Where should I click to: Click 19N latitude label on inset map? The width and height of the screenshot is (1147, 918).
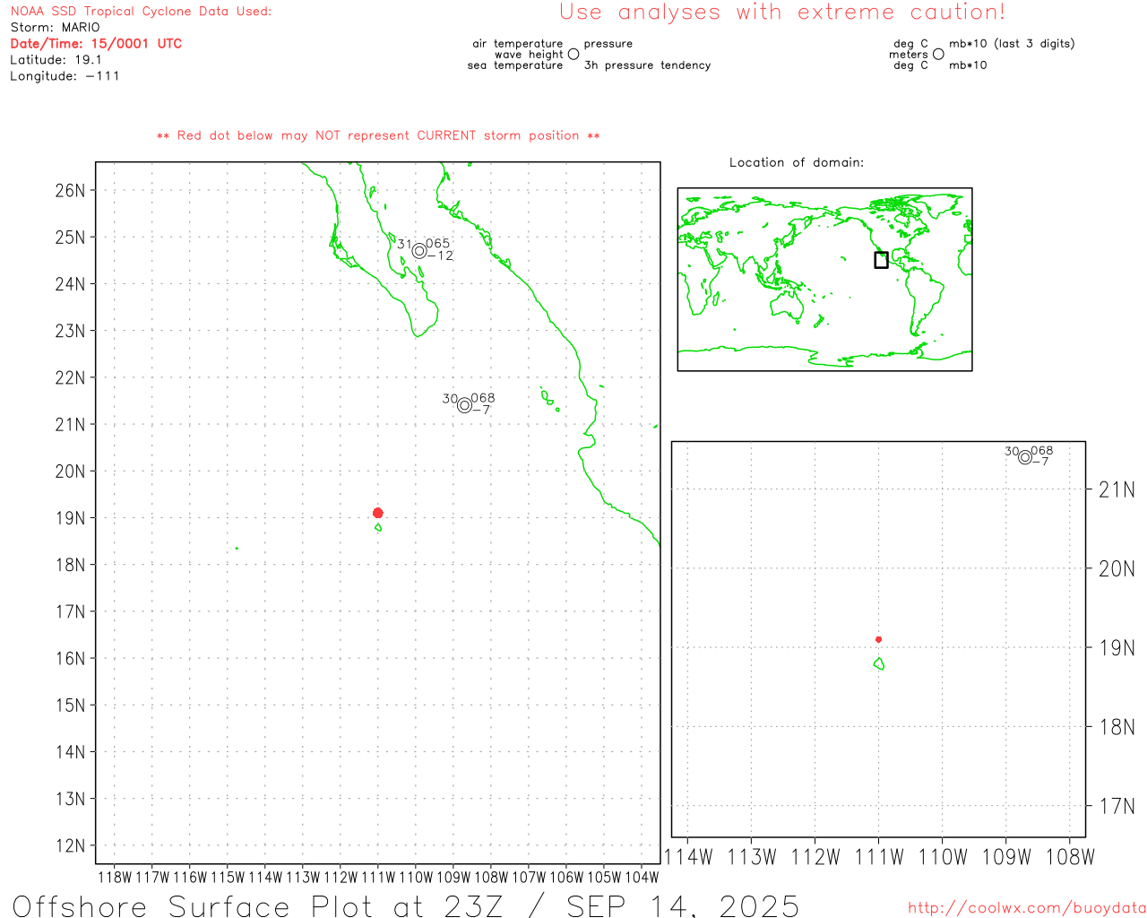tap(1117, 647)
